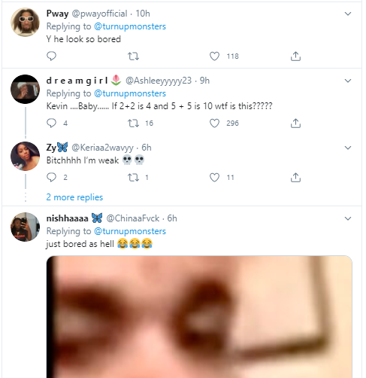Like Pway's tweet with 118 likes
Screen dimensions: 366x378
tap(214, 56)
